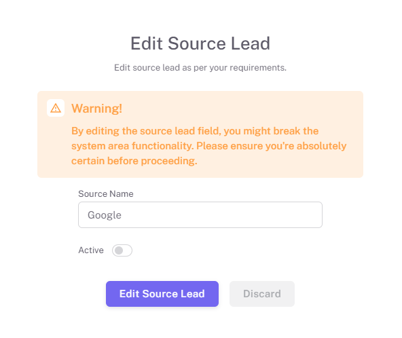Click the "Active" label beside the switch
This screenshot has height=338, width=402.
(91, 250)
